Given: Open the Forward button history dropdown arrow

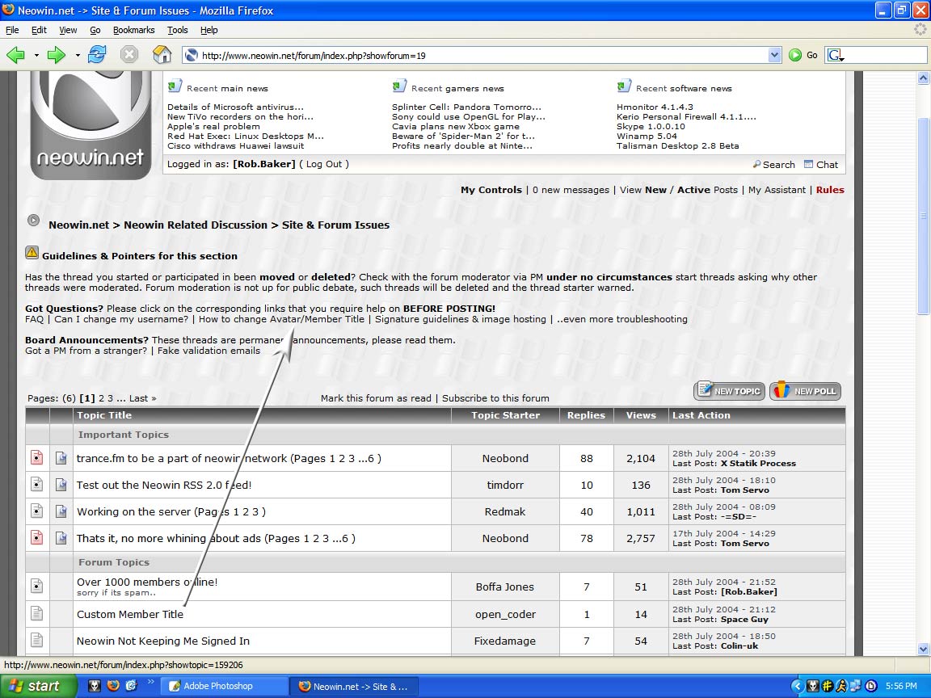Looking at the screenshot, I should coord(78,55).
